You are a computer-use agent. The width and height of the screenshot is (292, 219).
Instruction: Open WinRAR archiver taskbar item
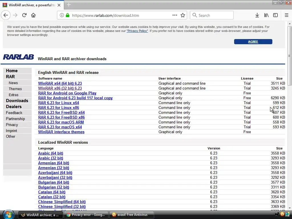pyautogui.click(x=41, y=215)
